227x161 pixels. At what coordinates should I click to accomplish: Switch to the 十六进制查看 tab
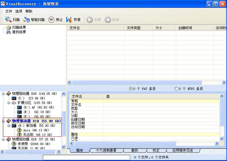pos(106,150)
